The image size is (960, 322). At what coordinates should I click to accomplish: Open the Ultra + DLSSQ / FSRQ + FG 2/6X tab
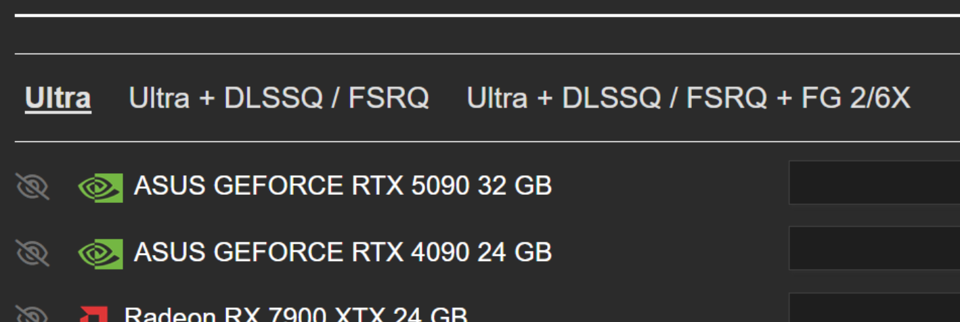689,98
